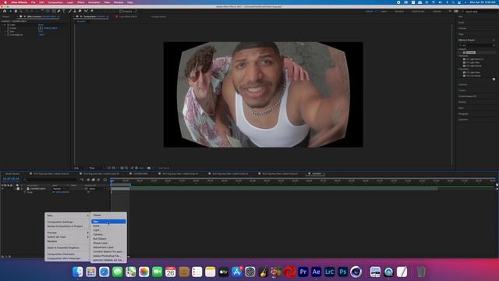Toggle the Snapping checkbox
Screen dimensions: 499x281
pyautogui.click(x=121, y=12)
